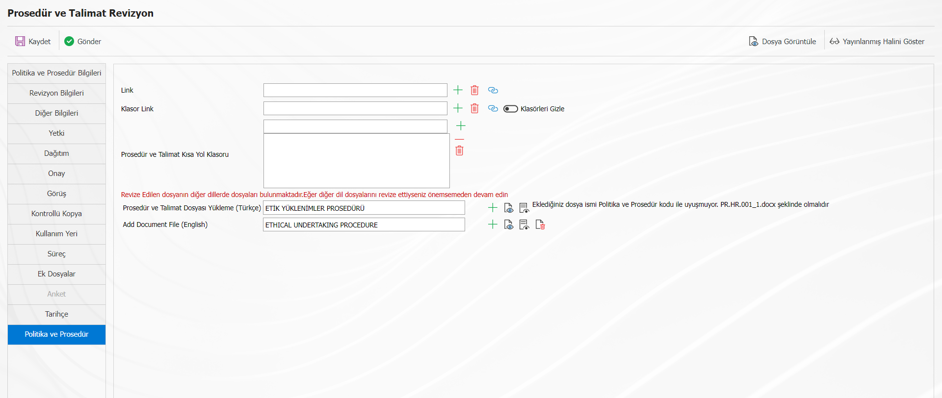Image resolution: width=942 pixels, height=398 pixels.
Task: Preview English file with document-eye icon
Action: pos(509,224)
